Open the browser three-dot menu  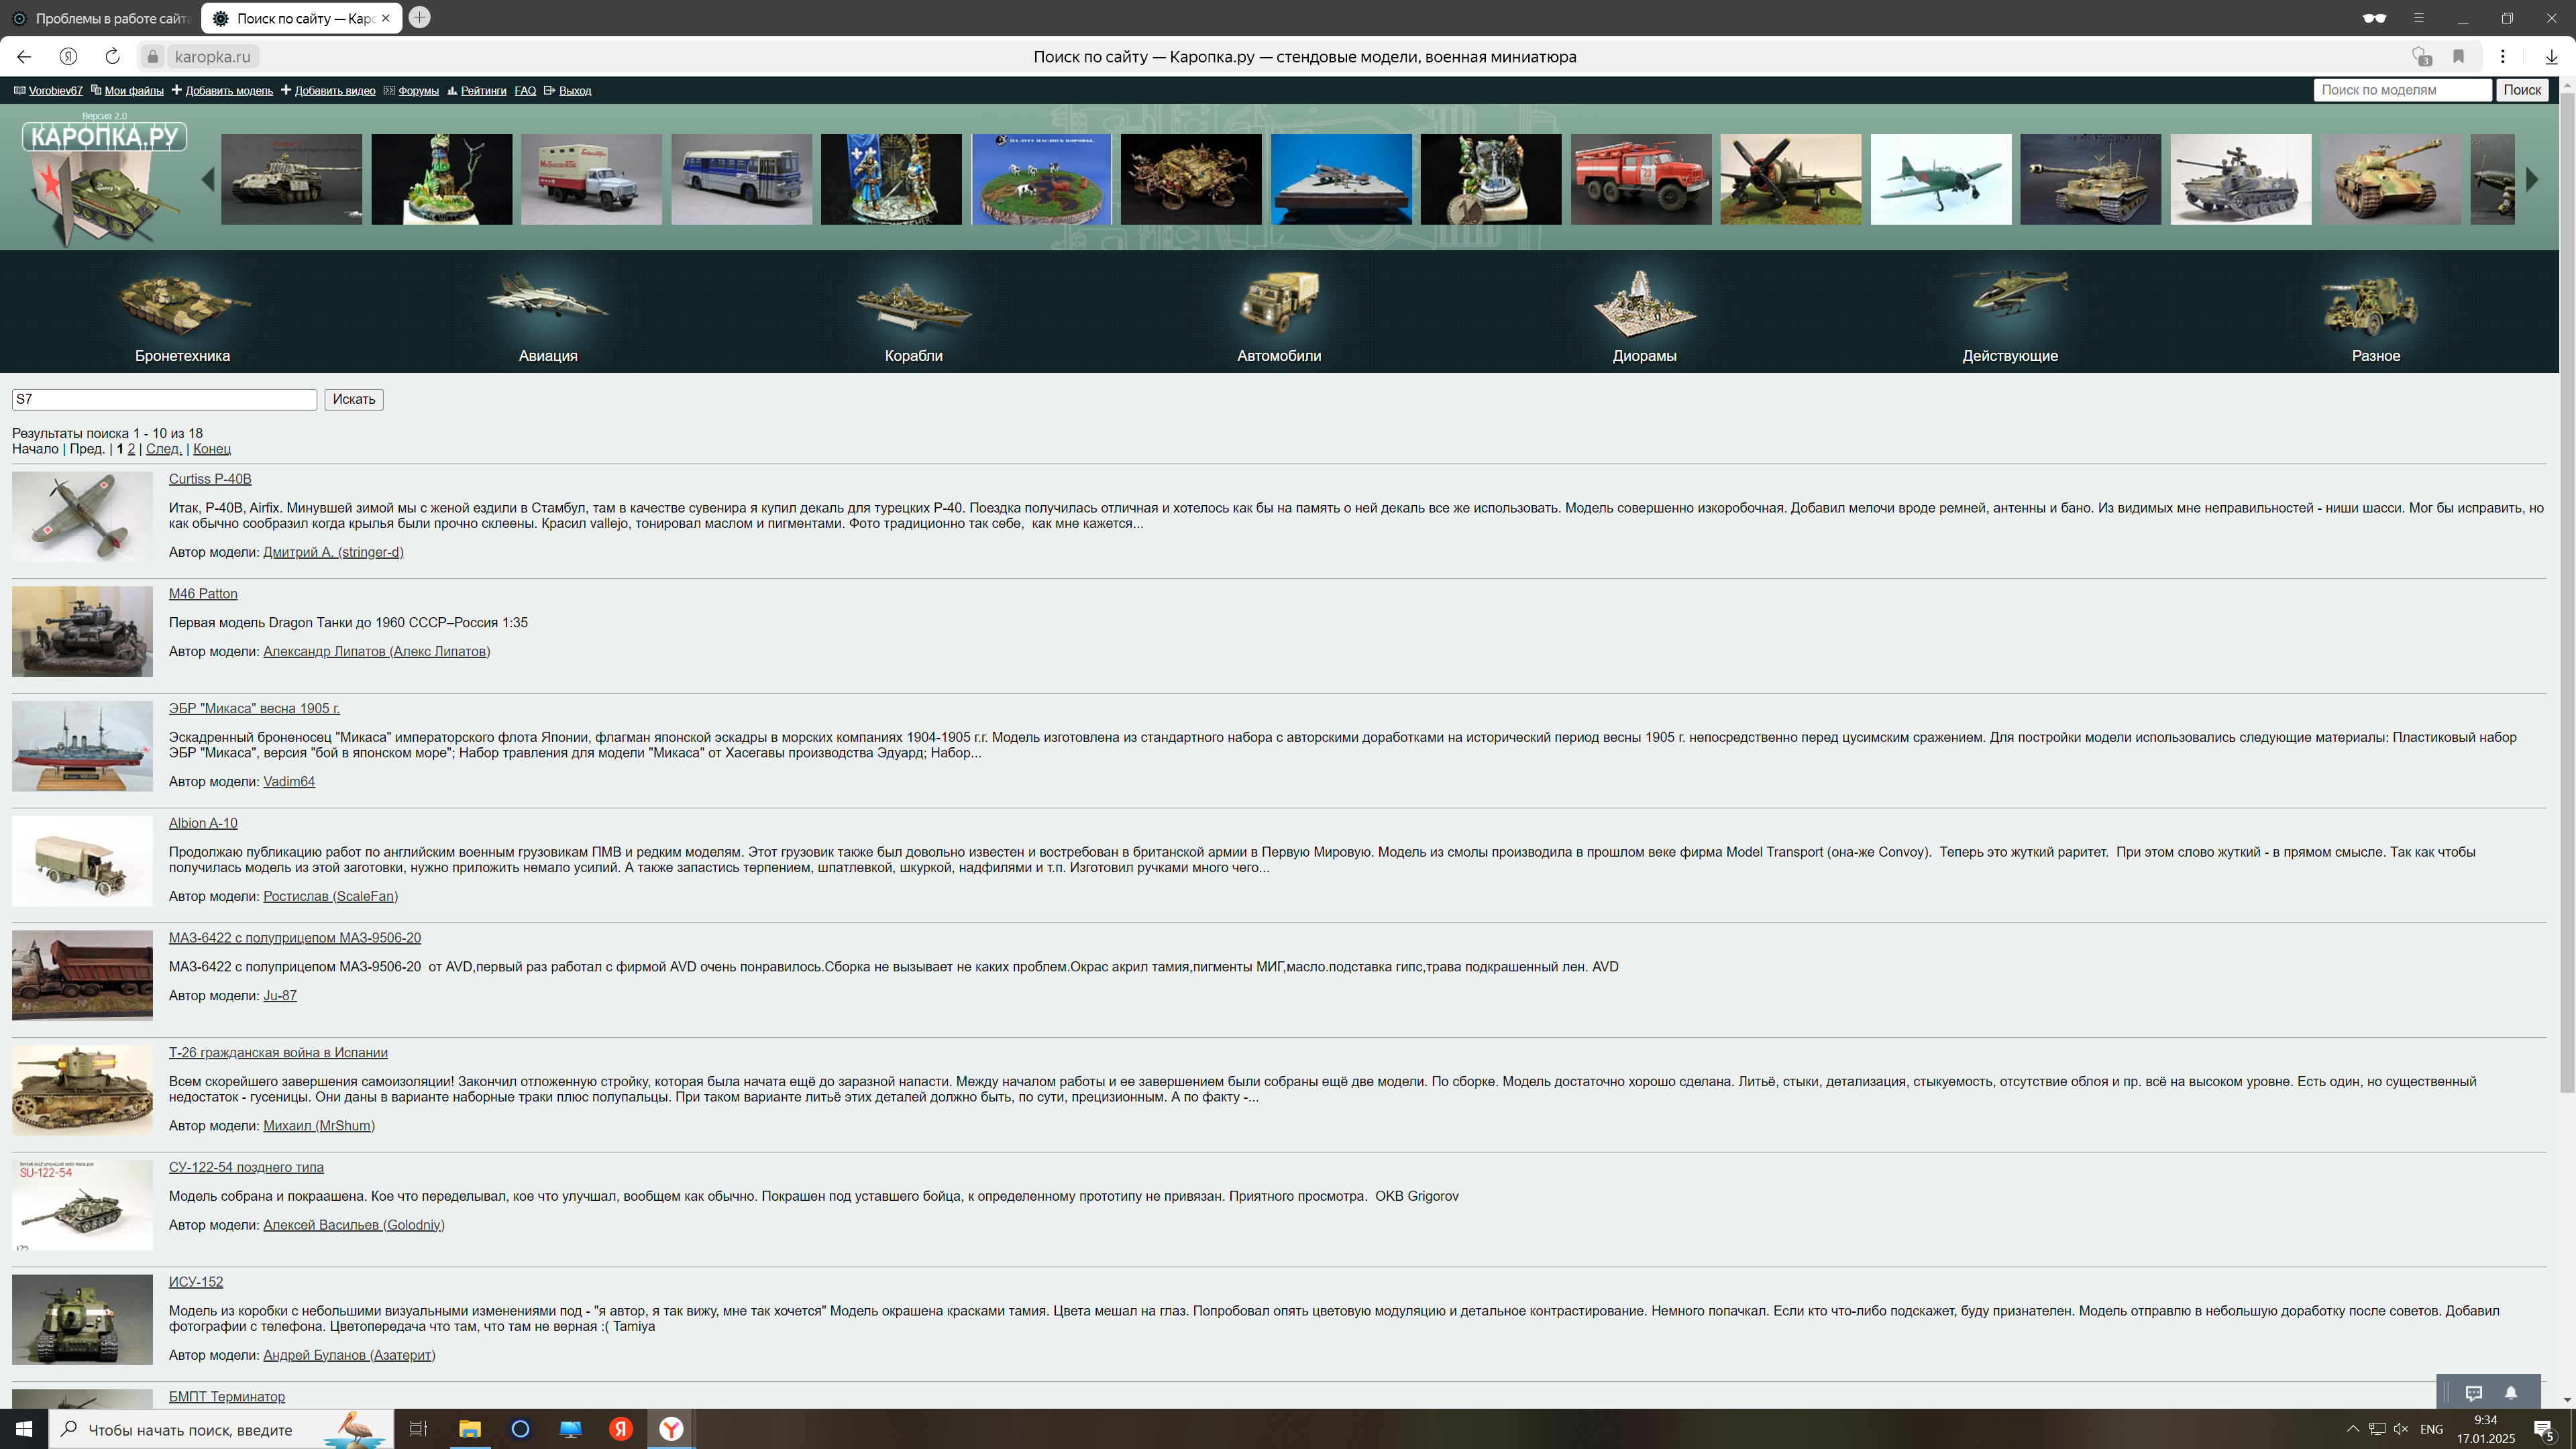(x=2503, y=57)
